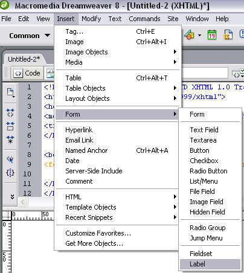Open the Help menu
Screen dimensions: 244x273
click(222, 19)
